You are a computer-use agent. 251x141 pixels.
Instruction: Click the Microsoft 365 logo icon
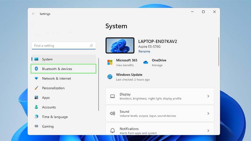[x=110, y=62]
